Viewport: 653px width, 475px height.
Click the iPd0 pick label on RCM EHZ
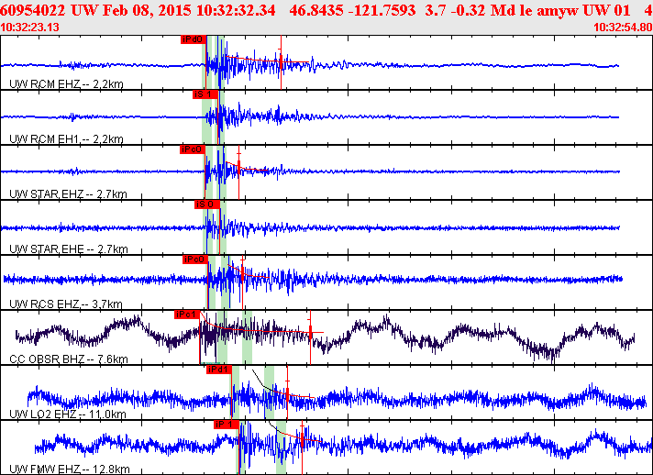click(x=194, y=39)
